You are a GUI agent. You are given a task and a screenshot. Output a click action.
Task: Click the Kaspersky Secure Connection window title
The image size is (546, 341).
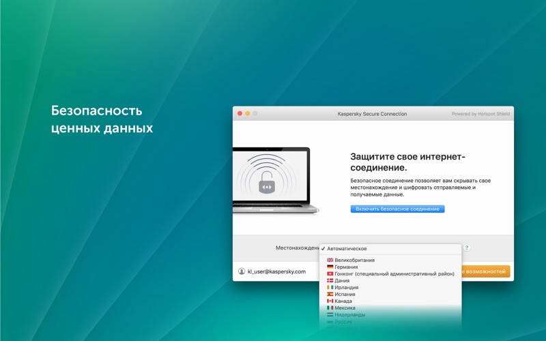coord(372,114)
